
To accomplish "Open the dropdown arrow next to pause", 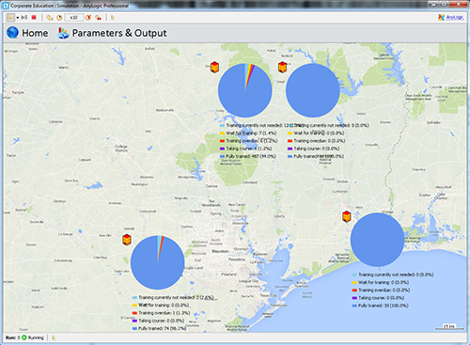I will tap(18, 18).
